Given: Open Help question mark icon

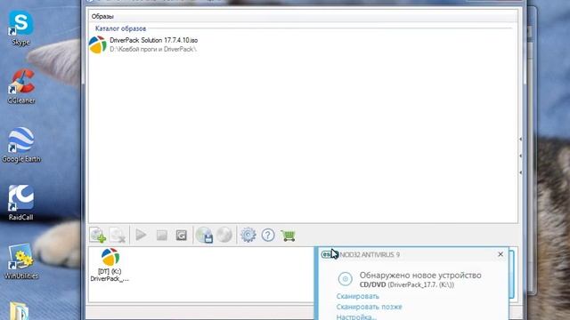Looking at the screenshot, I should tap(268, 235).
